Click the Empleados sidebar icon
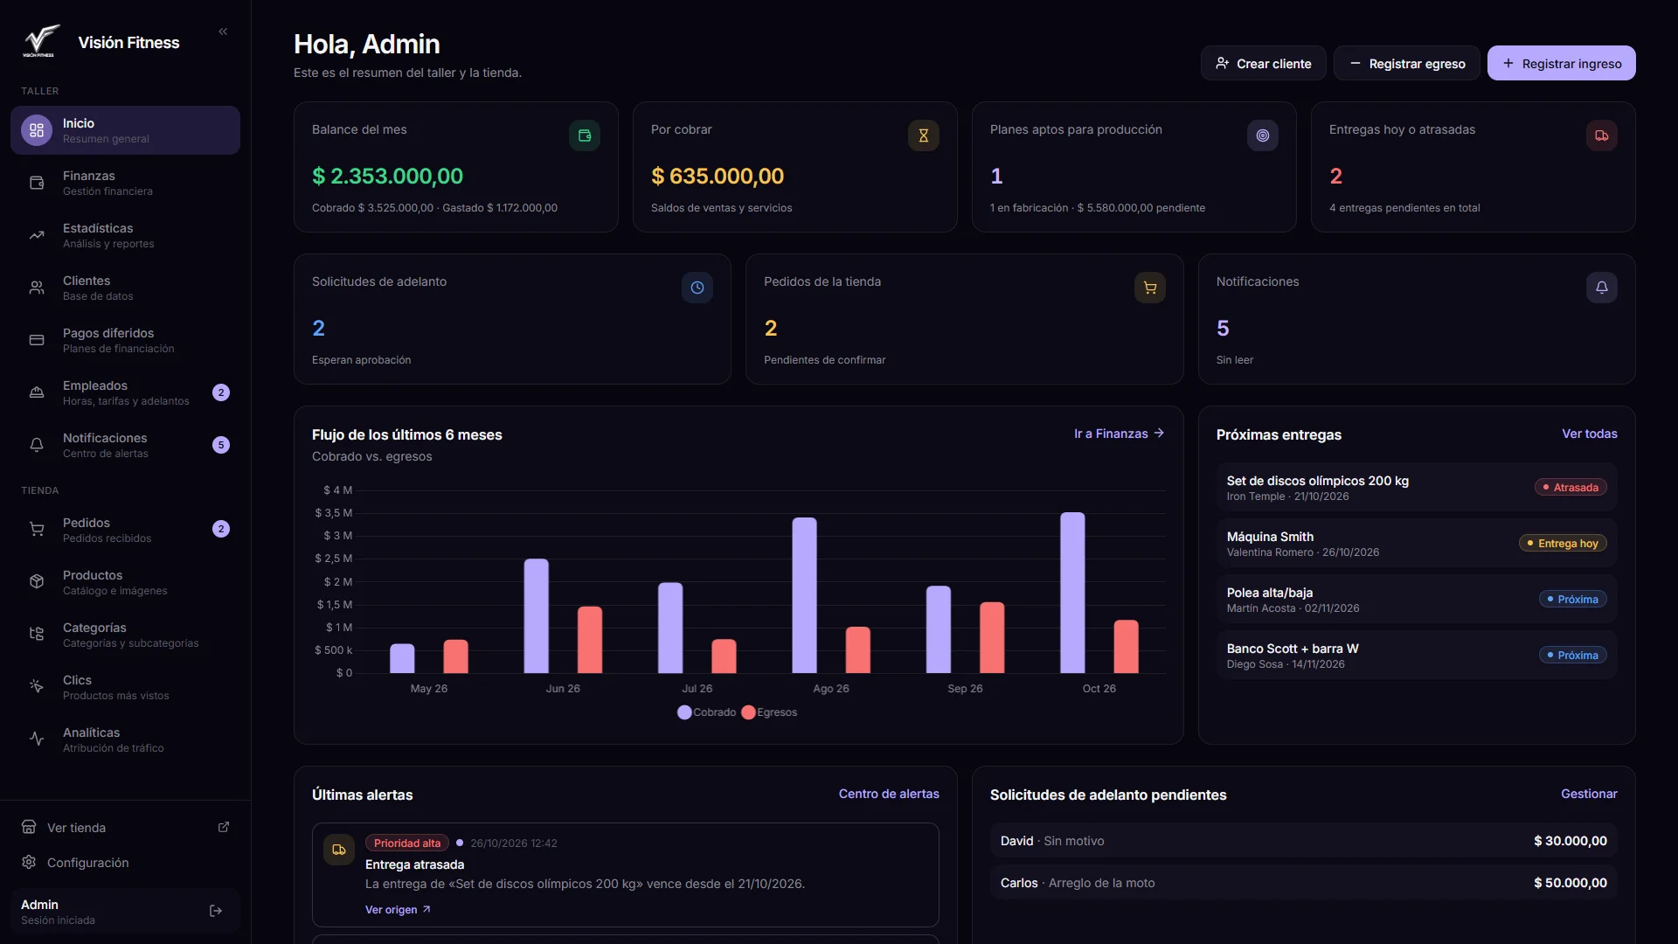 click(x=37, y=392)
